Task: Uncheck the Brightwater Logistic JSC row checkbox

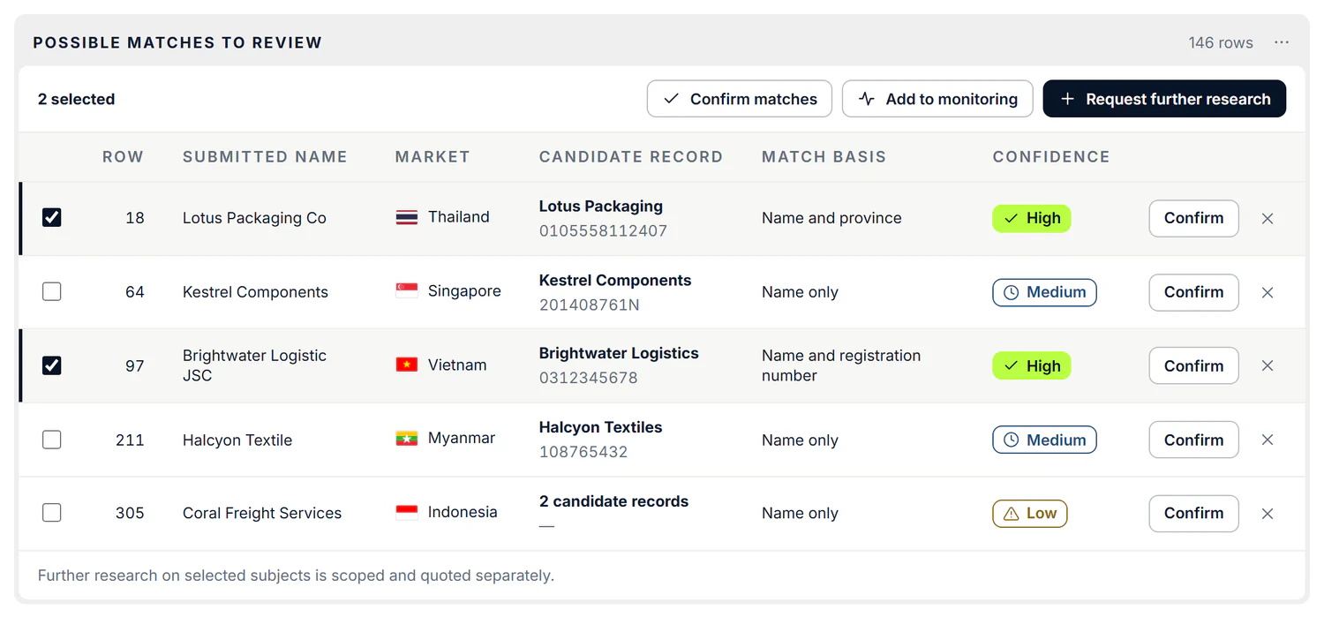Action: [52, 365]
